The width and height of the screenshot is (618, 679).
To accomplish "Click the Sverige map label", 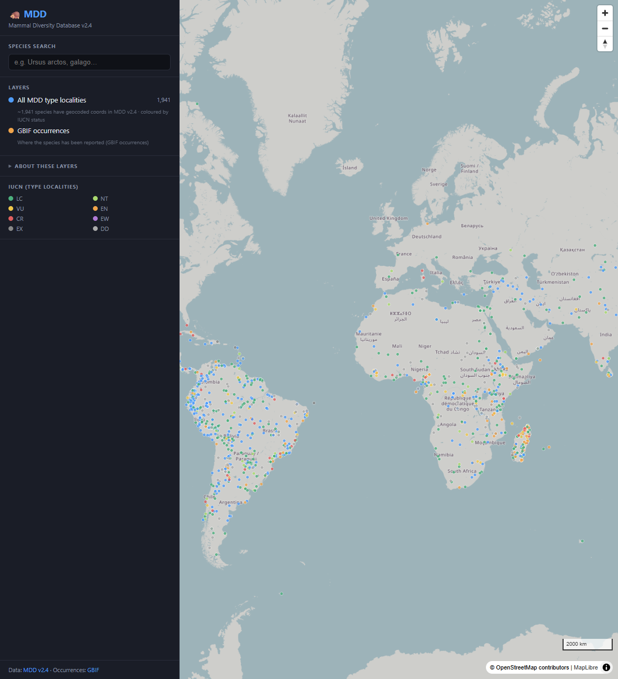I will point(439,184).
